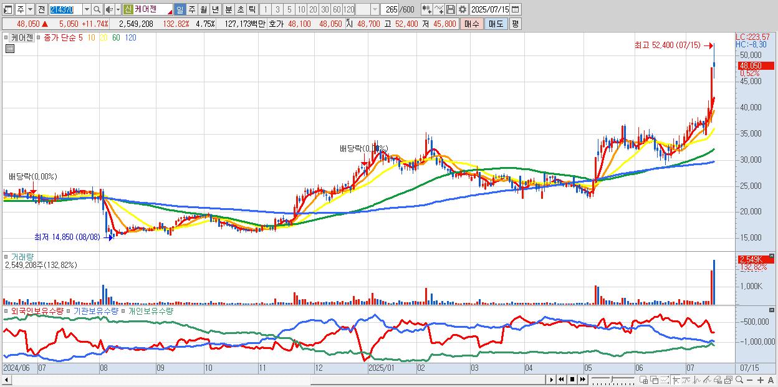Open the custom interval dropdown arrow
This screenshot has width=778, height=387.
point(375,9)
